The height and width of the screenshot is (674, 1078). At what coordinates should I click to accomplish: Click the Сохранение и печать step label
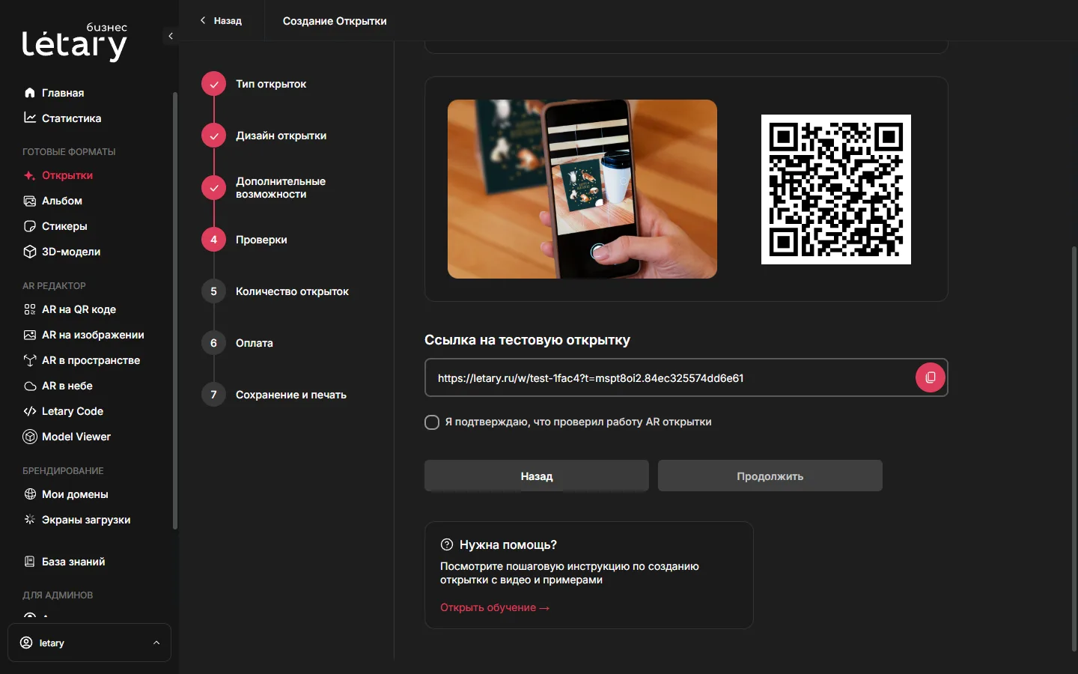pos(291,395)
